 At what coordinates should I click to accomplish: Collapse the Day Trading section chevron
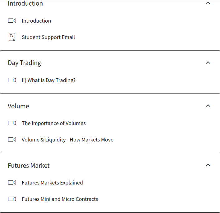tap(208, 63)
